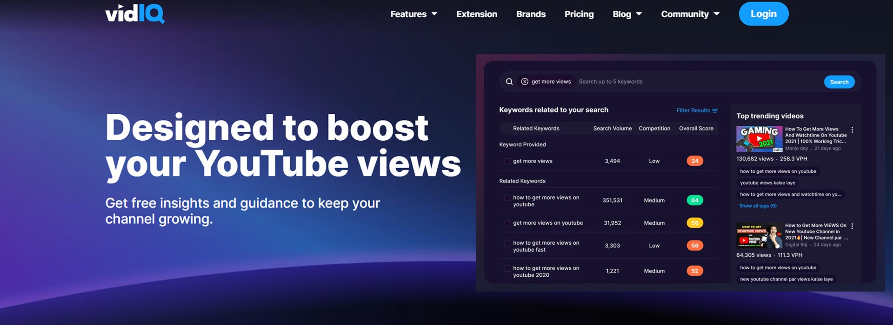Toggle the select-all checkbox in table header
Screen dimensions: 893x325
click(507, 129)
